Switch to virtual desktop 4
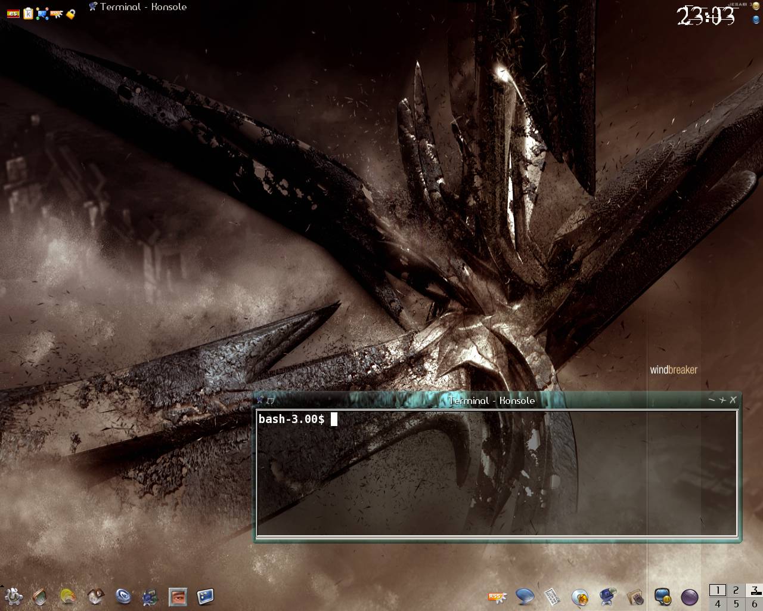763x611 pixels. pyautogui.click(x=718, y=604)
